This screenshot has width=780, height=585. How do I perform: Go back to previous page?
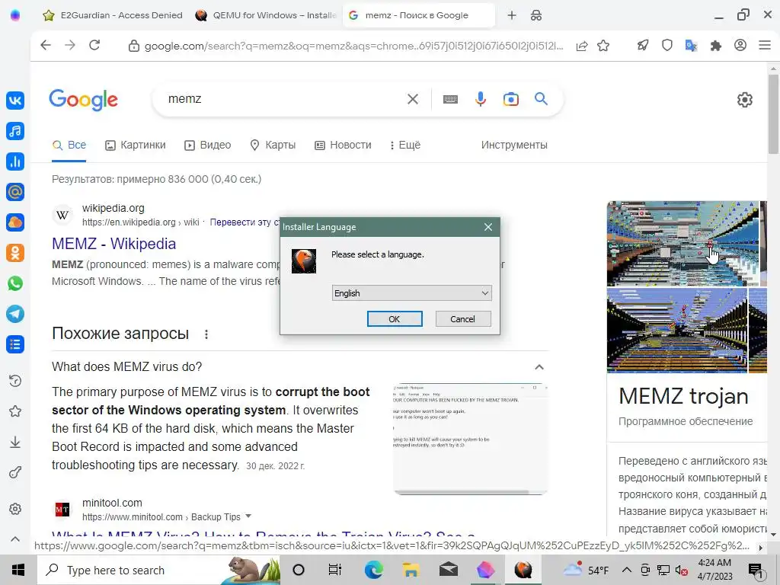(46, 45)
